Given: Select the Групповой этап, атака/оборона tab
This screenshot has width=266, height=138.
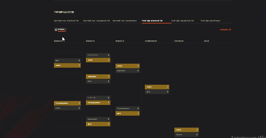Looking at the screenshot, I should [x=124, y=21].
